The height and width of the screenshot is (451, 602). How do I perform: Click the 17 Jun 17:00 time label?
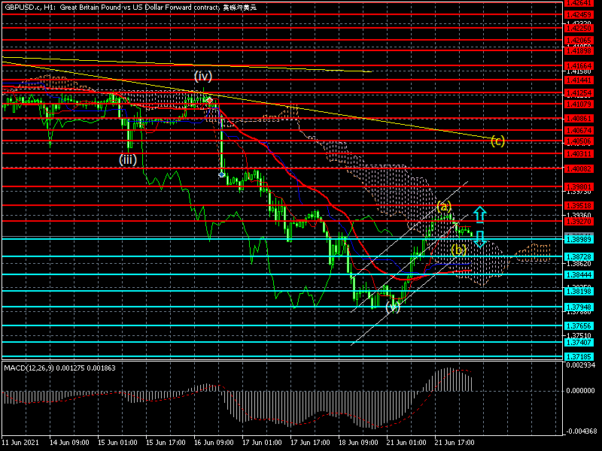pos(310,442)
